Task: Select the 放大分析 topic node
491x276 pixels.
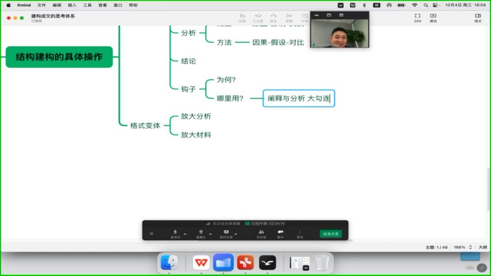Action: (x=196, y=116)
